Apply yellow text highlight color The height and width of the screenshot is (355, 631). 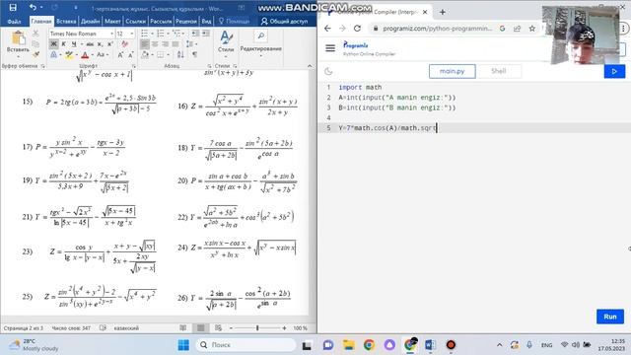69,55
